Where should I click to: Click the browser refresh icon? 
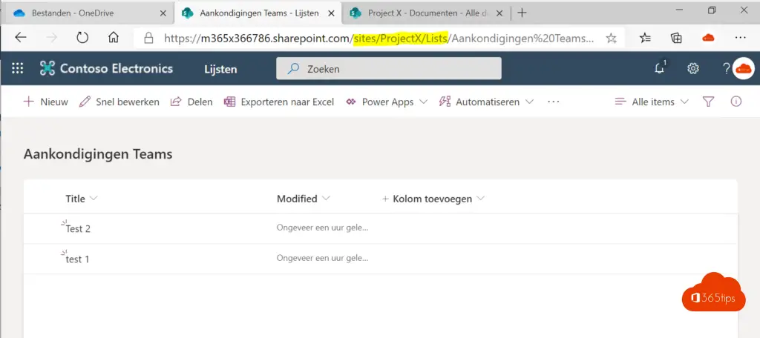(x=82, y=38)
